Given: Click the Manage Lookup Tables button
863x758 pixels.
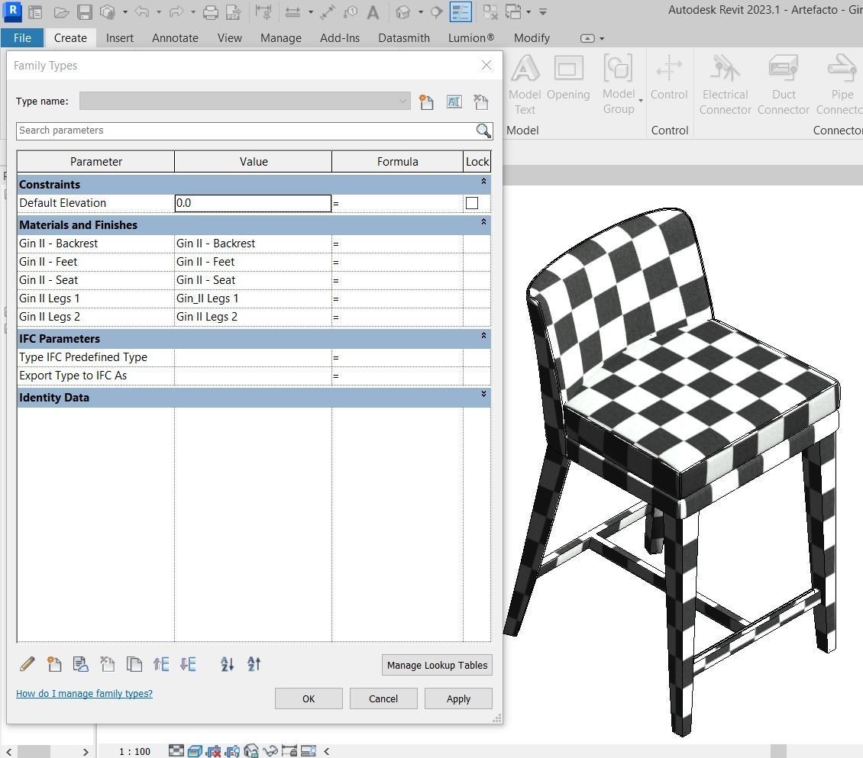Looking at the screenshot, I should (x=437, y=665).
